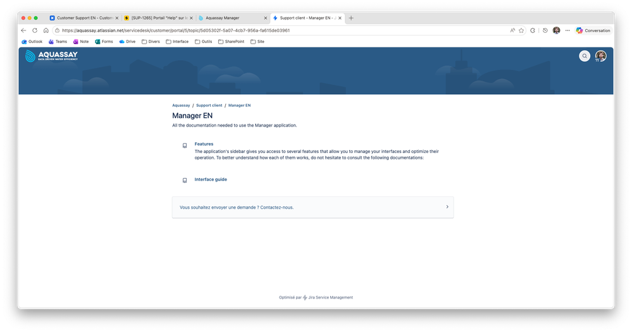Click the URL address bar field

282,30
